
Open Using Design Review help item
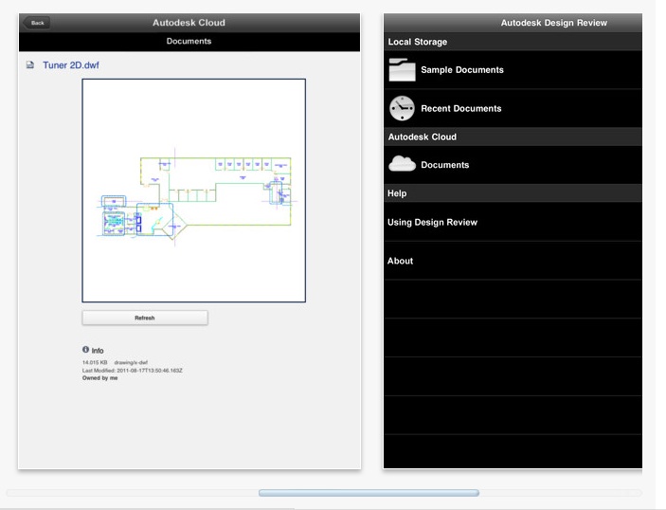513,222
